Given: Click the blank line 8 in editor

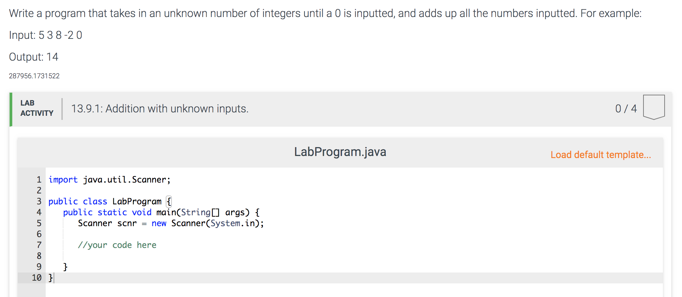Looking at the screenshot, I should (x=205, y=256).
